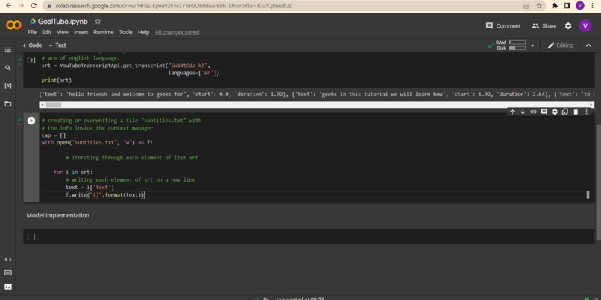Open the Files sidebar panel

point(7,103)
